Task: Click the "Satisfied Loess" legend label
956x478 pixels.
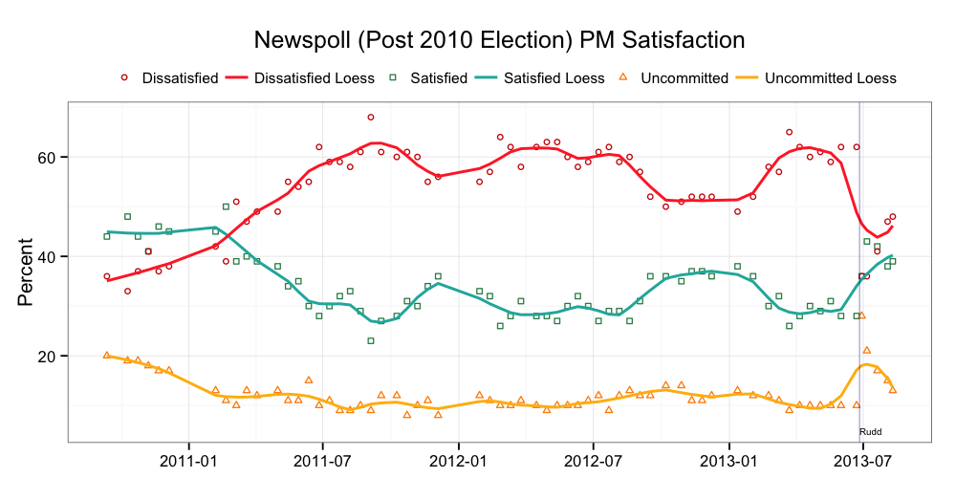Action: point(554,77)
